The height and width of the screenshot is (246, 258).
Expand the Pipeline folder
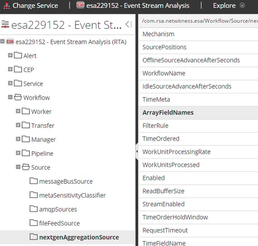(x=18, y=153)
